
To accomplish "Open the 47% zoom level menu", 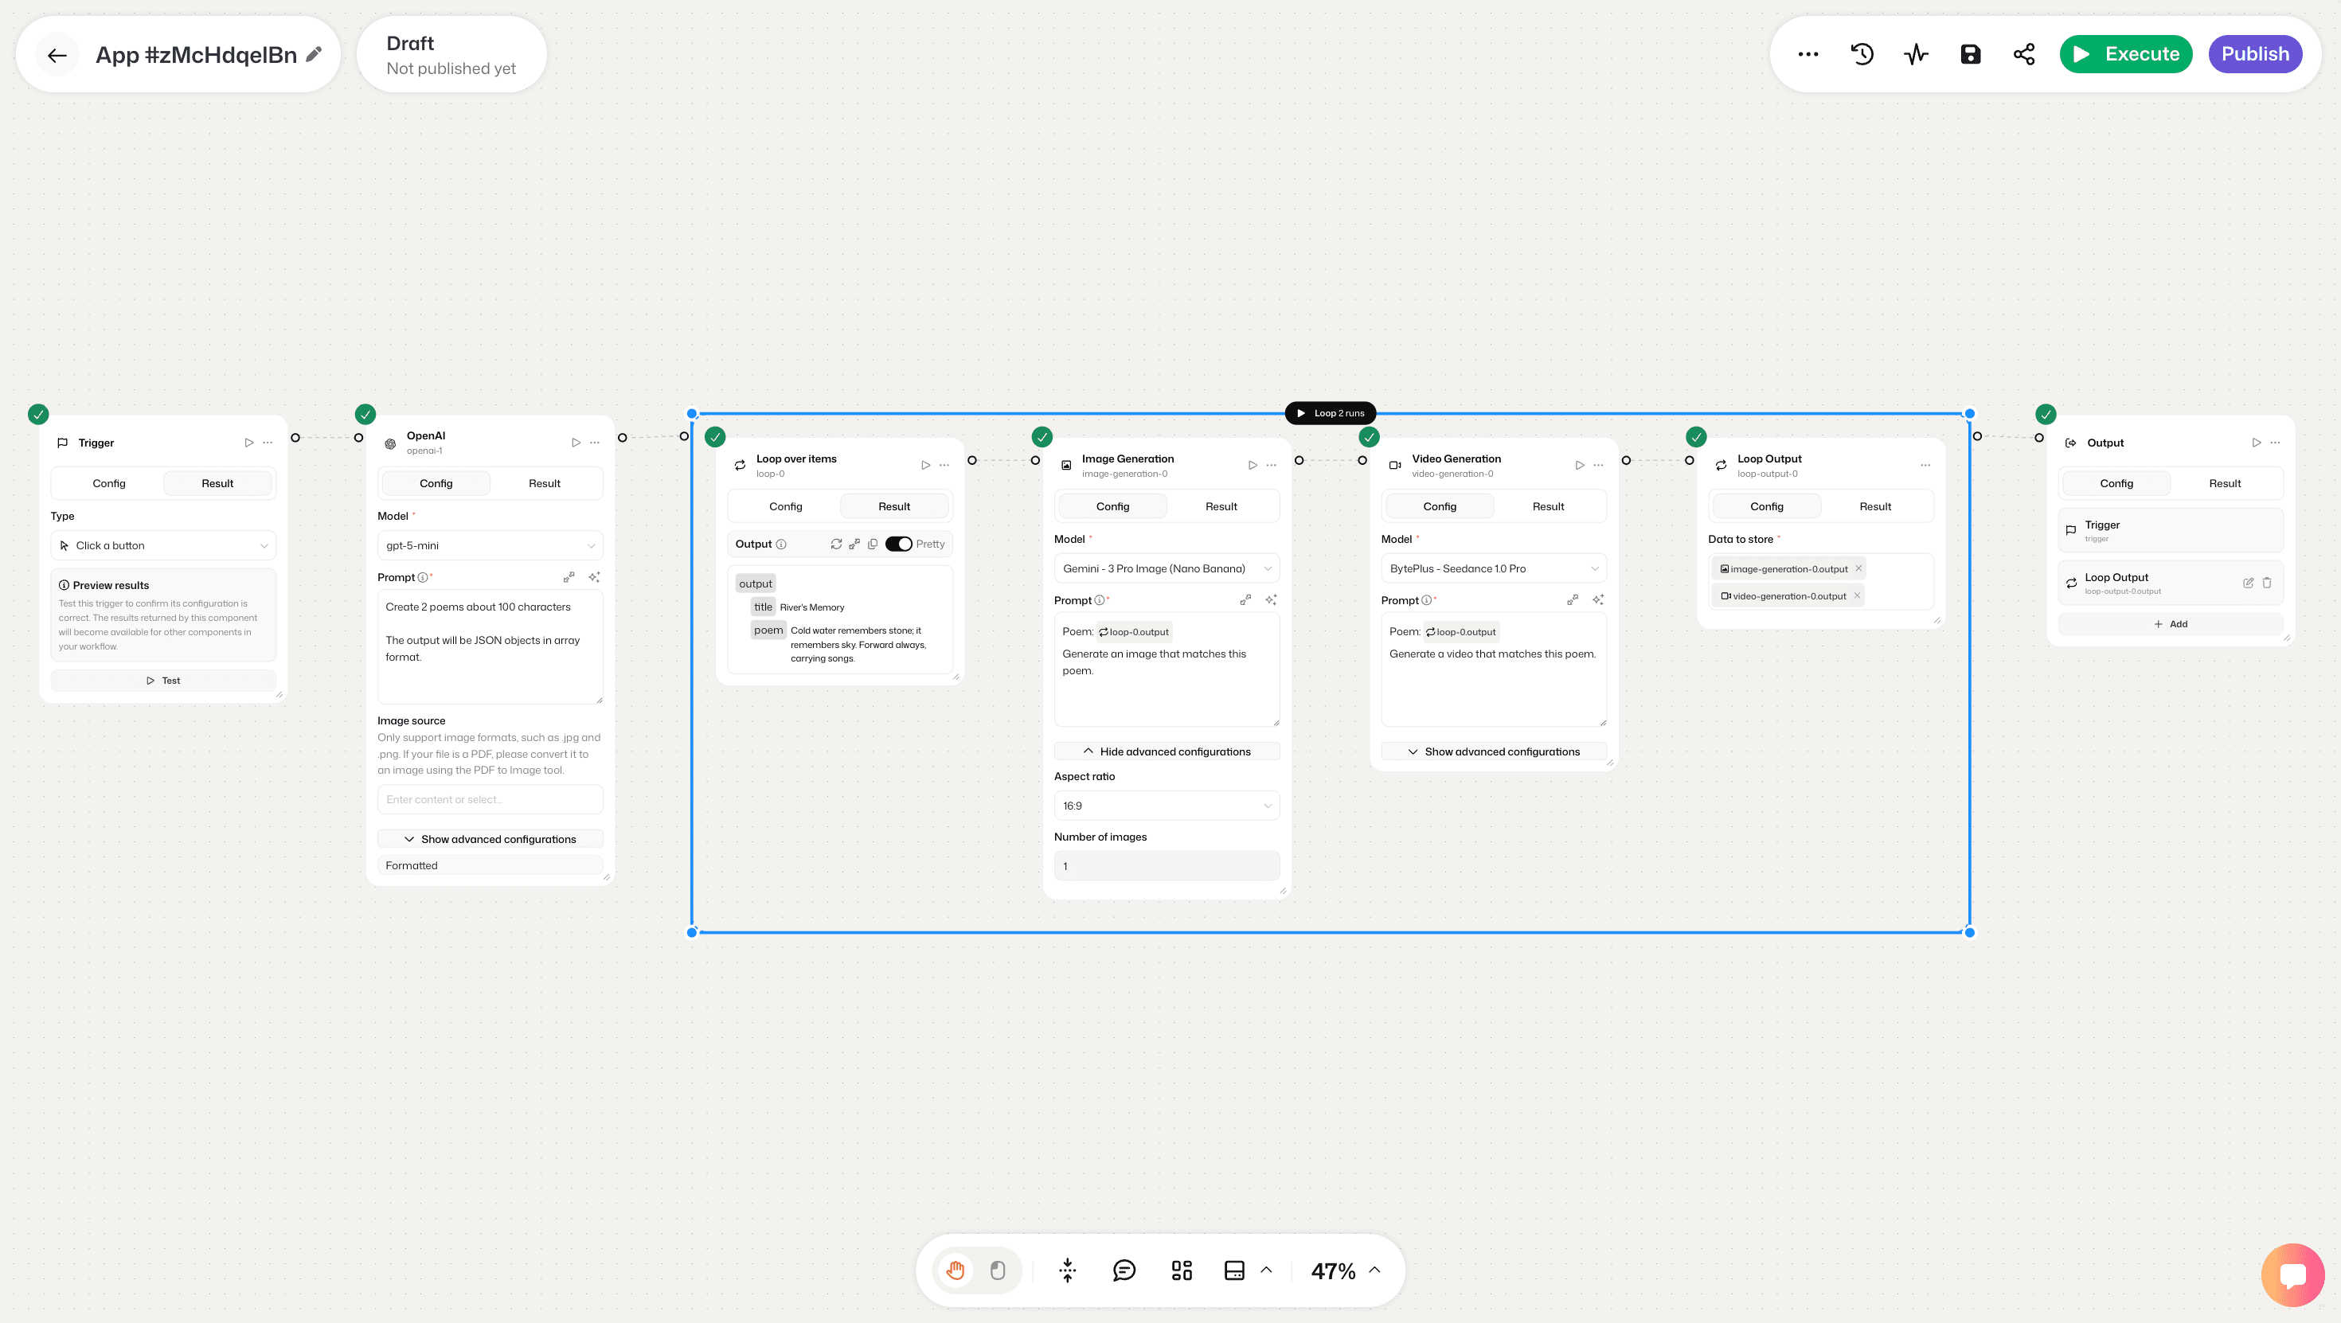I will click(1345, 1270).
